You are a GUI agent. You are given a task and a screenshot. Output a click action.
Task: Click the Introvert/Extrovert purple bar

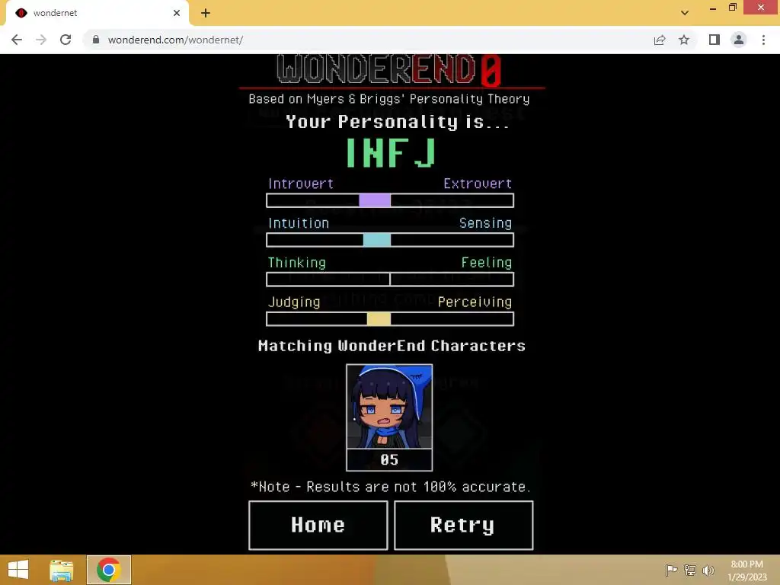[x=390, y=200]
